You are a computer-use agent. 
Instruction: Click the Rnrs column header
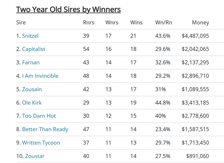click(x=88, y=22)
